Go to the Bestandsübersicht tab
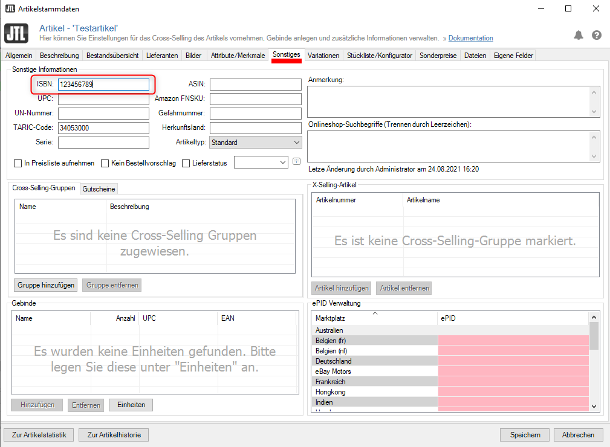 click(112, 56)
